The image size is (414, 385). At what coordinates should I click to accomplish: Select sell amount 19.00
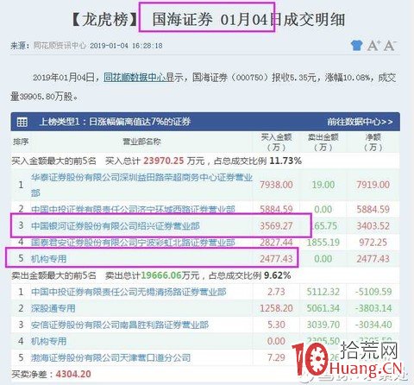pyautogui.click(x=323, y=185)
